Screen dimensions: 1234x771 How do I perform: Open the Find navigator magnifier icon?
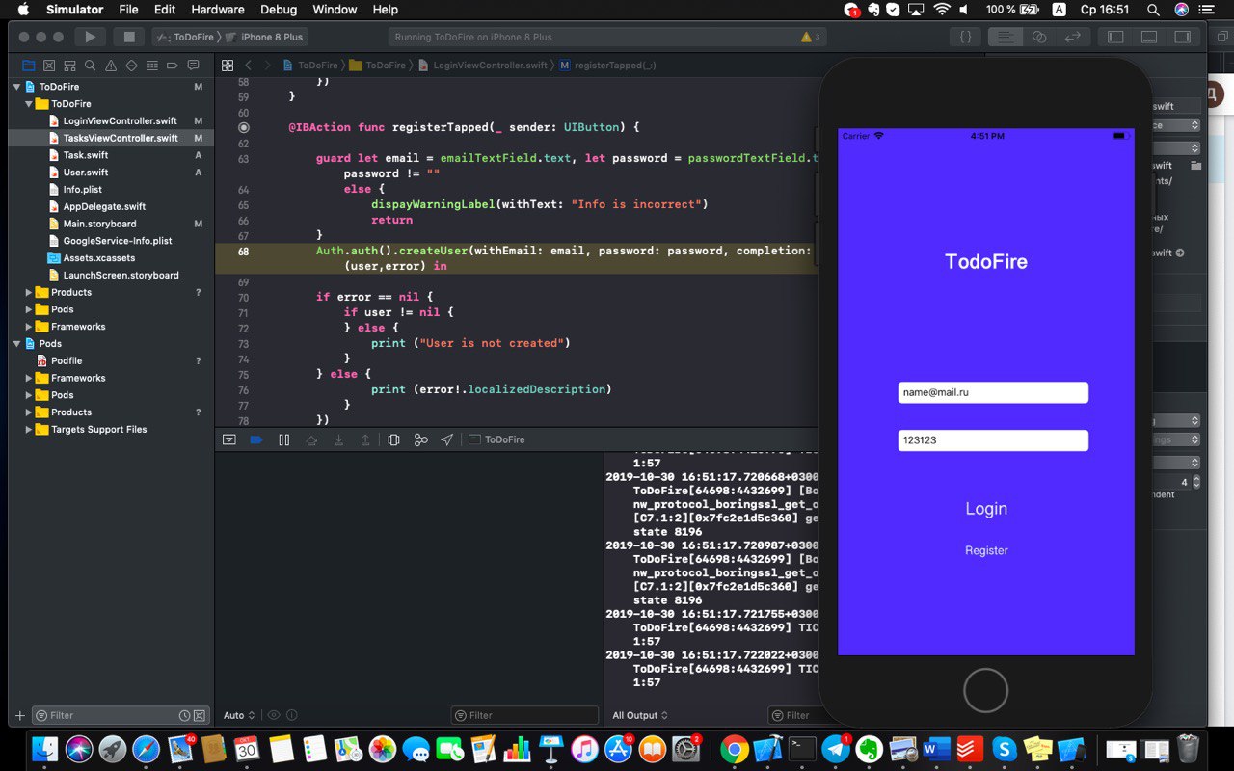(90, 66)
